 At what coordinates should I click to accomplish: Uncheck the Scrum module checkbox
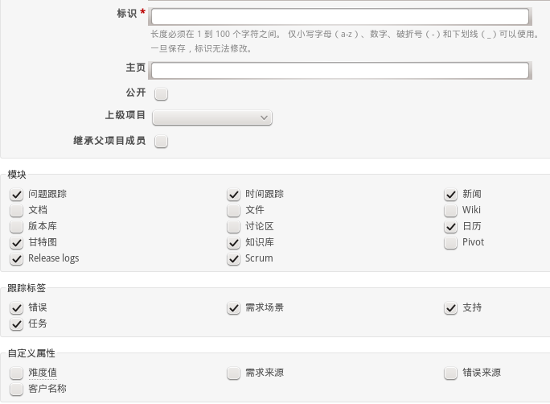coord(234,258)
